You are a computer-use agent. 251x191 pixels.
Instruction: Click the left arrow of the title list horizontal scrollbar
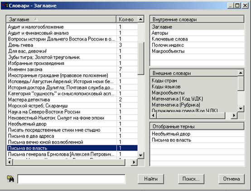(10, 162)
